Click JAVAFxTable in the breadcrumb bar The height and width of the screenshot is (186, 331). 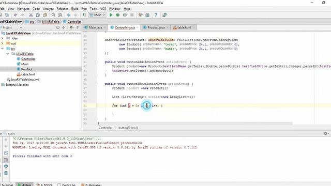click(51, 22)
